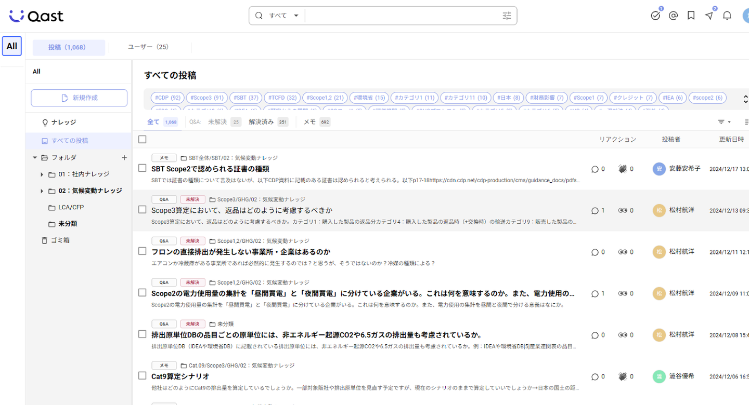The height and width of the screenshot is (405, 749).
Task: Click into the top search input field
Action: pyautogui.click(x=401, y=16)
